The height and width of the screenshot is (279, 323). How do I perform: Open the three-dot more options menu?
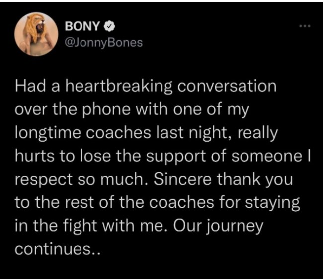point(303,26)
